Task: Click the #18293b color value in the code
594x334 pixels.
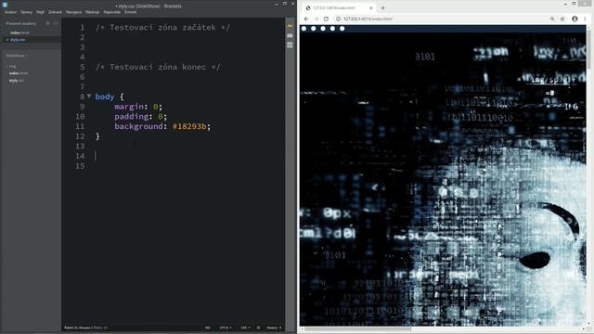Action: (189, 126)
